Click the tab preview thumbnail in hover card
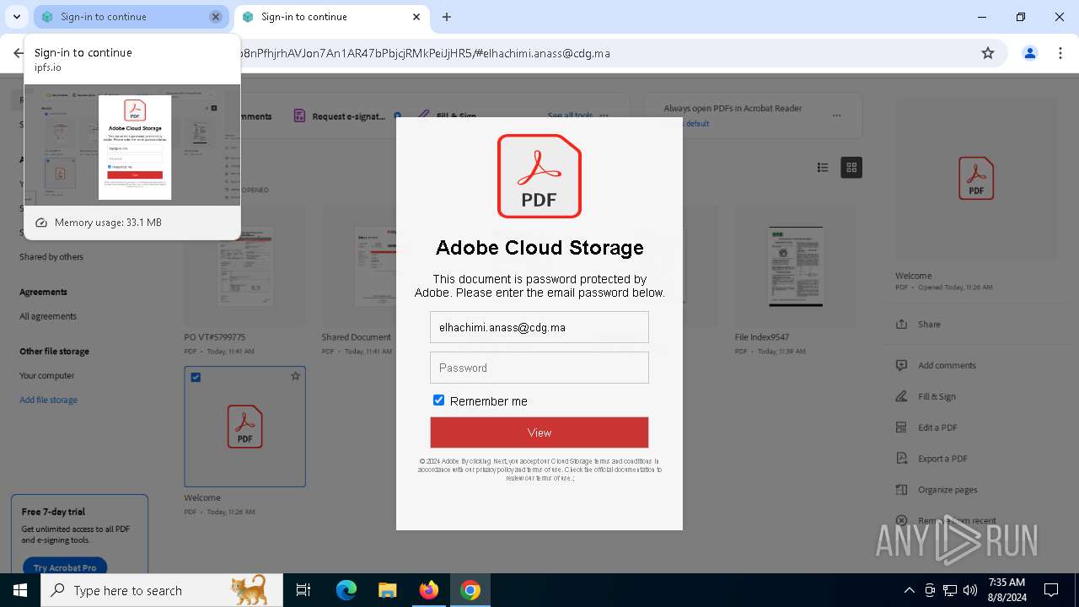This screenshot has height=607, width=1079. (x=132, y=144)
